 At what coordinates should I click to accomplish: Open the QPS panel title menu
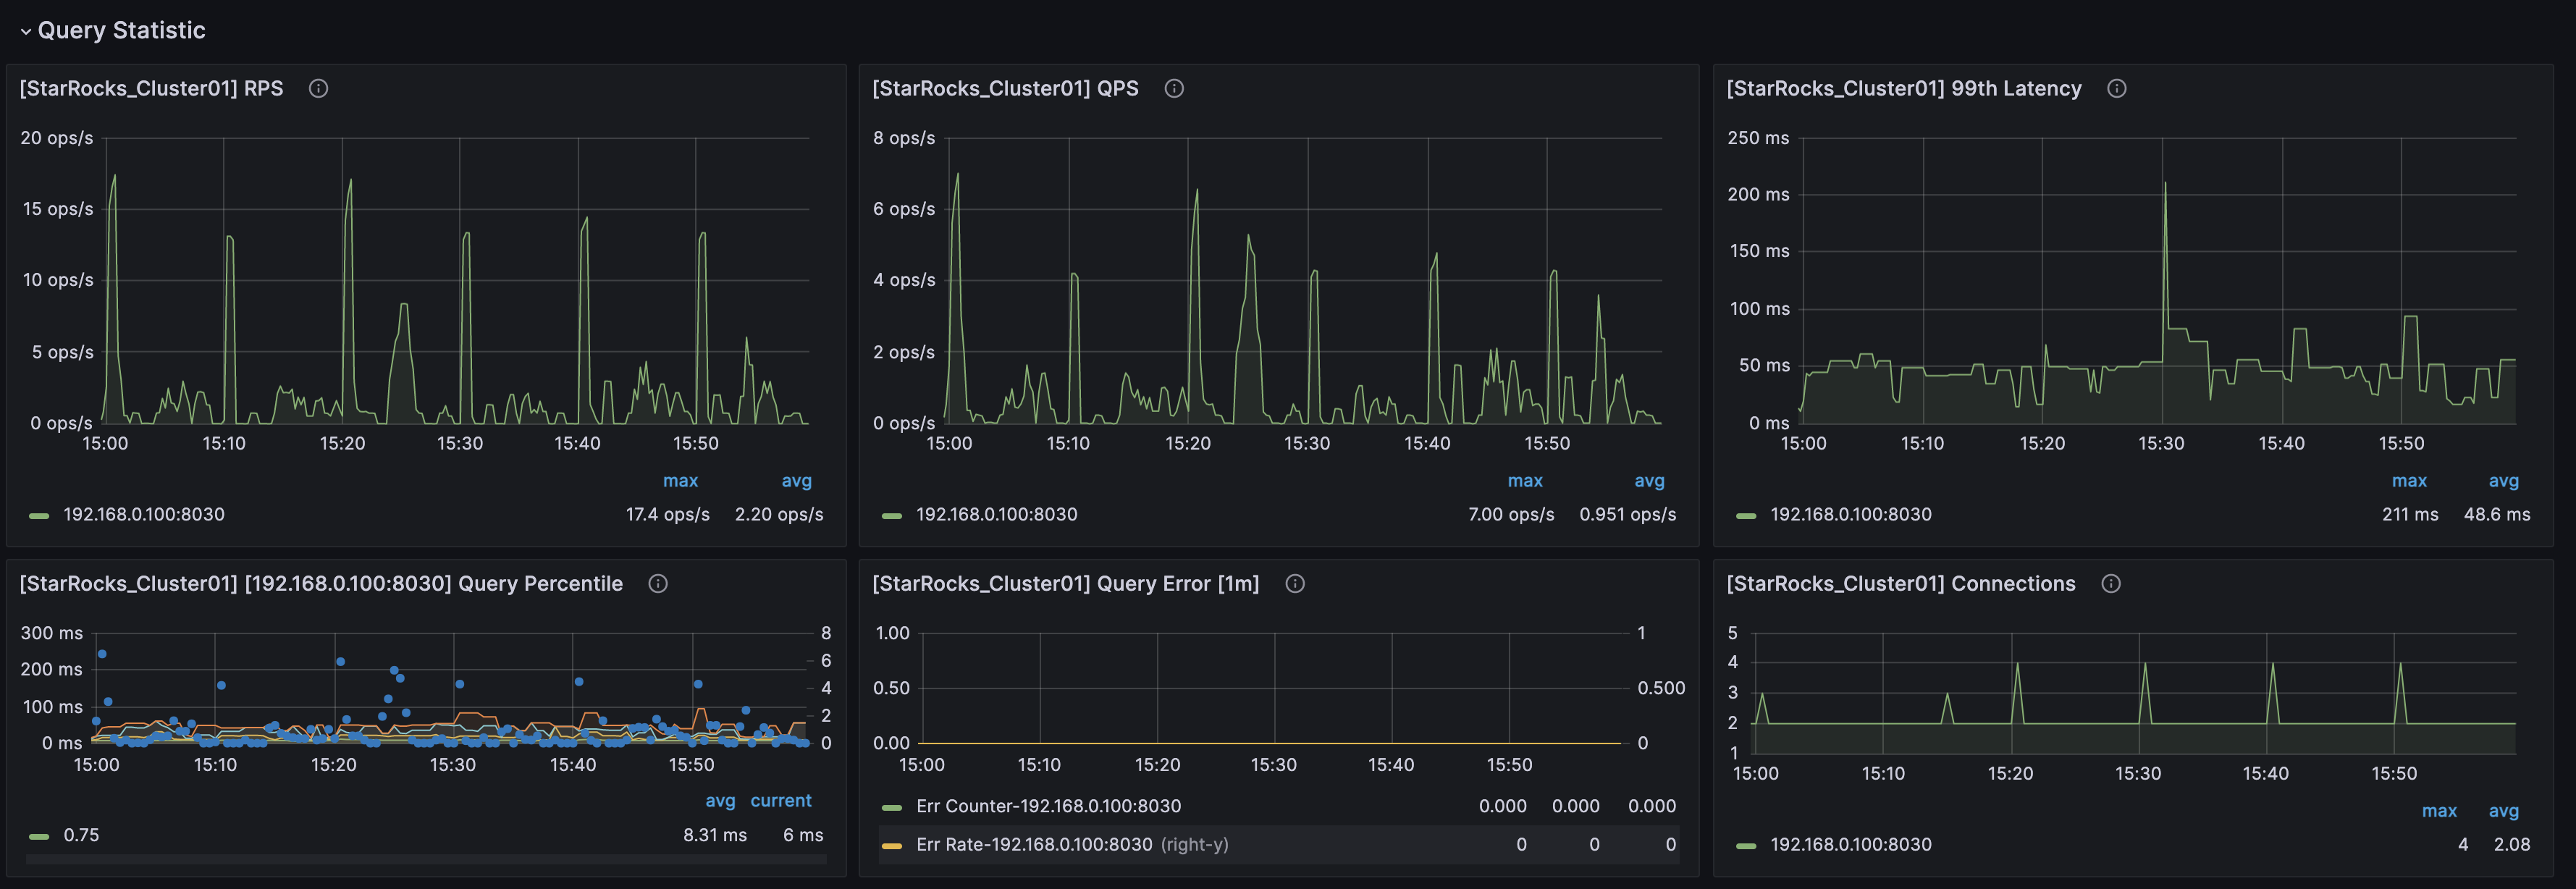click(x=1005, y=89)
